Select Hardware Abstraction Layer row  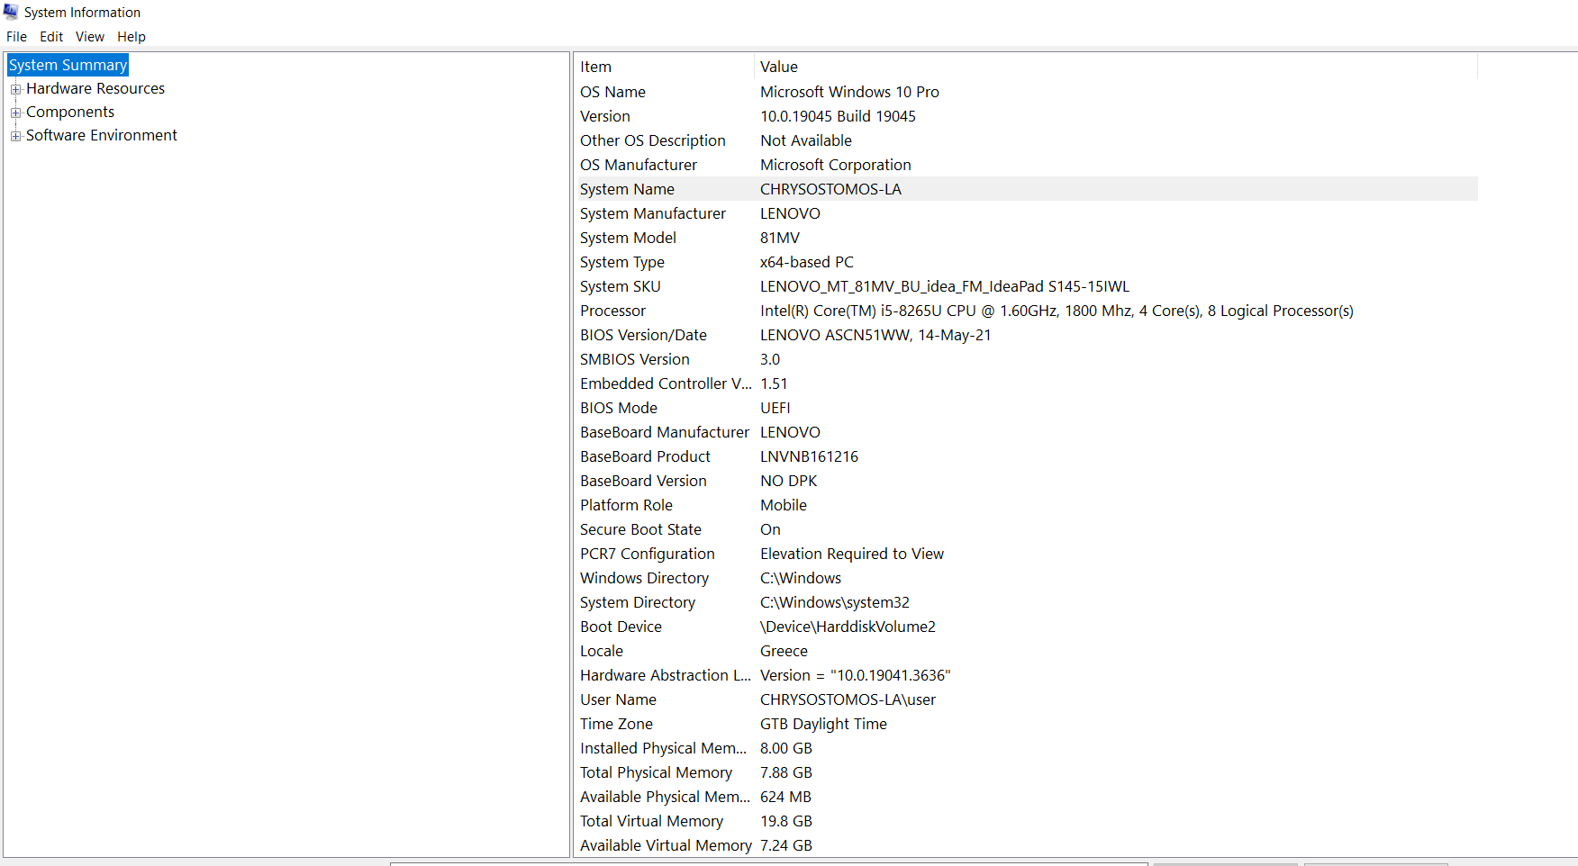coord(1026,675)
